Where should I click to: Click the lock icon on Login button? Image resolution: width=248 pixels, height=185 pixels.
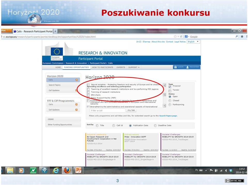[x=175, y=67]
